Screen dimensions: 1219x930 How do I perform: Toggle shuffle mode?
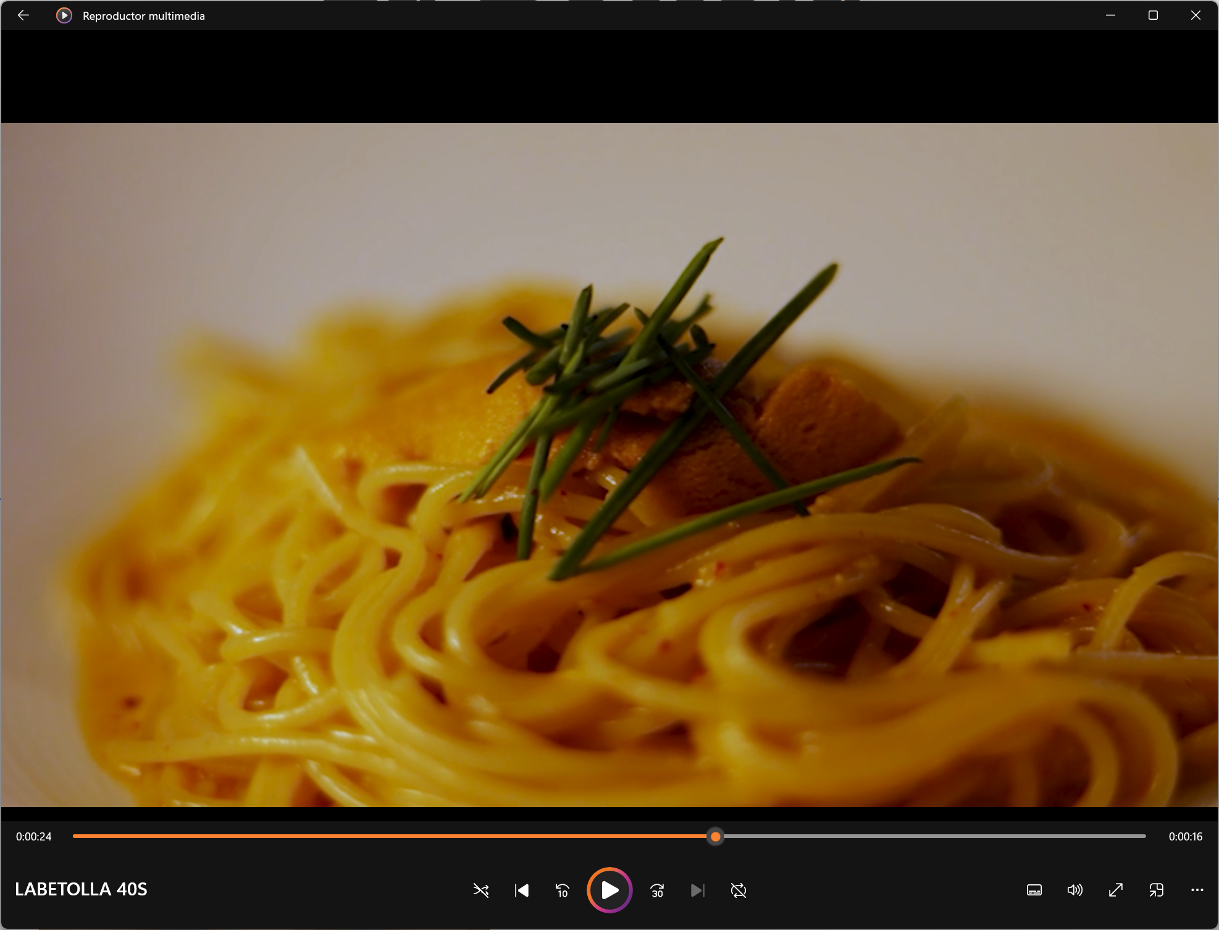coord(480,890)
